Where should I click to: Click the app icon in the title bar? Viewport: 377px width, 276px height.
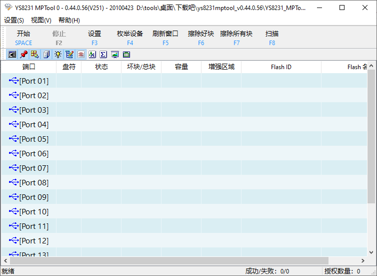[x=8, y=7]
